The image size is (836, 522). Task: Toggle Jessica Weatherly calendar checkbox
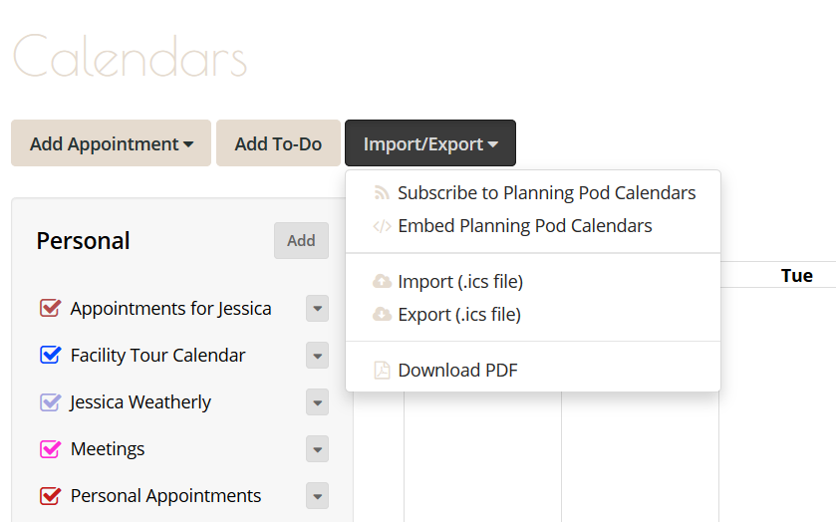tap(50, 401)
